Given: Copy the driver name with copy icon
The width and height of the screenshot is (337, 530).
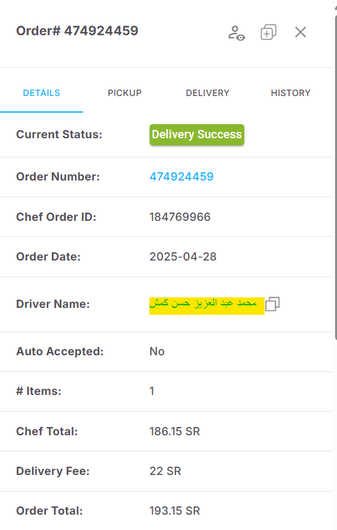Looking at the screenshot, I should click(272, 304).
